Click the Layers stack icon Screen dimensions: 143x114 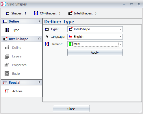pos(7,56)
